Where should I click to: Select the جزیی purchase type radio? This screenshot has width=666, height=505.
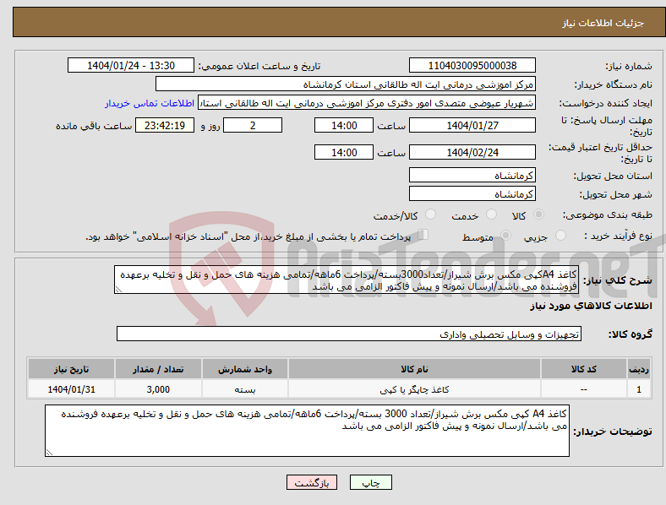pos(560,236)
